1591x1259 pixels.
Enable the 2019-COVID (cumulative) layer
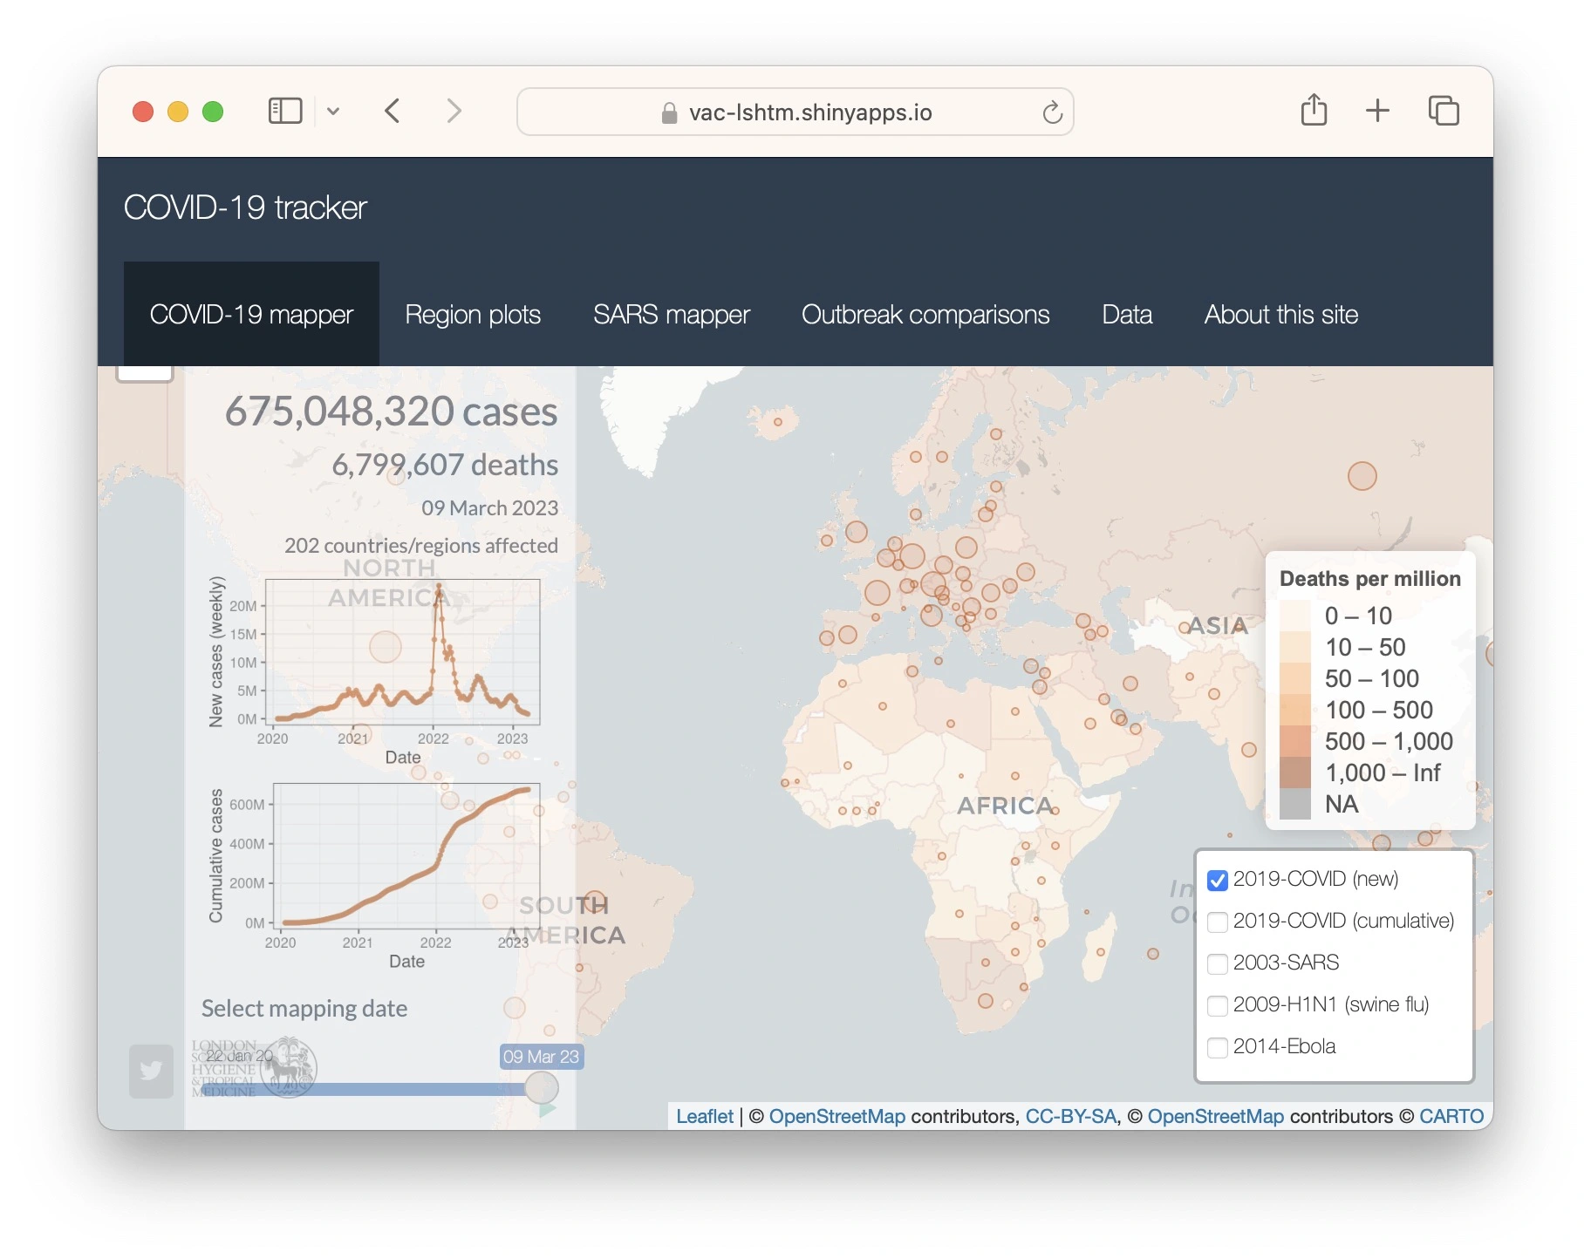[x=1218, y=922]
